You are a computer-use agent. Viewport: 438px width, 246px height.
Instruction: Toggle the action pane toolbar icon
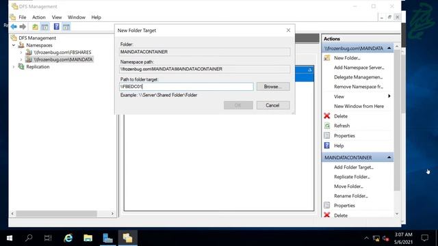tap(66, 27)
